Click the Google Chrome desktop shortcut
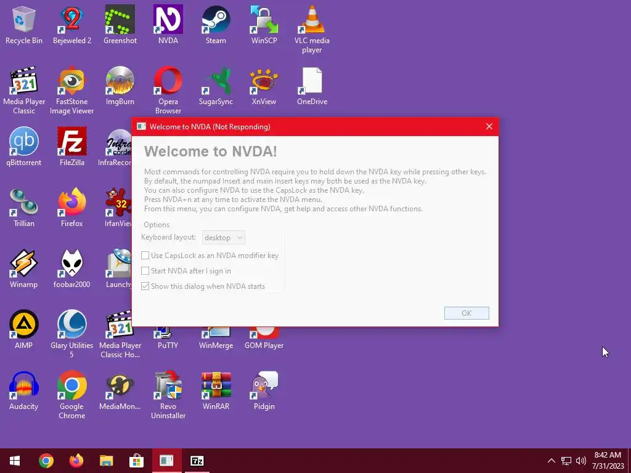This screenshot has width=631, height=473. [x=72, y=395]
